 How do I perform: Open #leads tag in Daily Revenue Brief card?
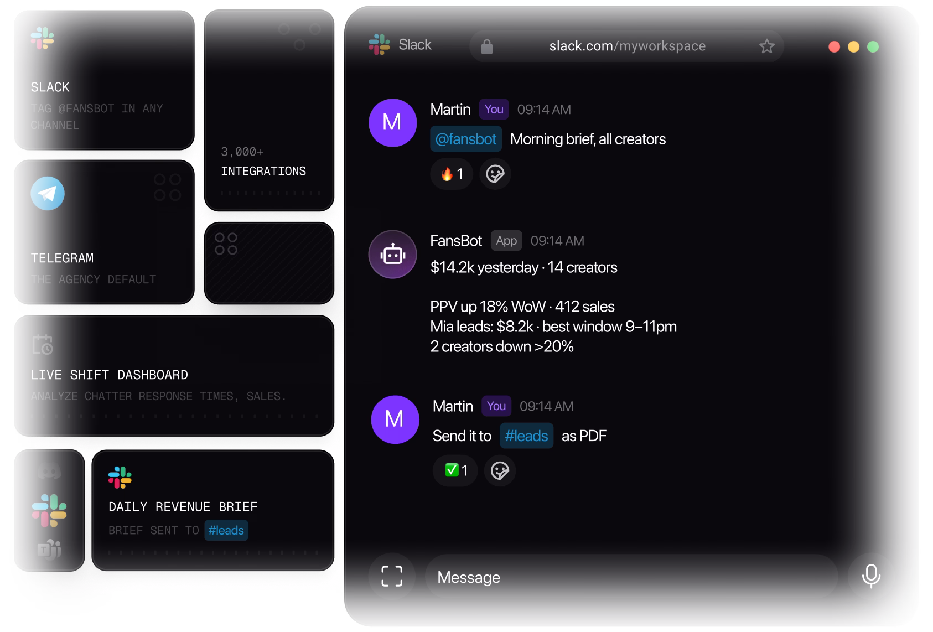tap(226, 530)
